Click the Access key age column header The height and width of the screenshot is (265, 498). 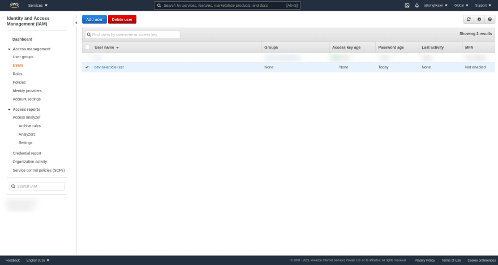pyautogui.click(x=346, y=47)
